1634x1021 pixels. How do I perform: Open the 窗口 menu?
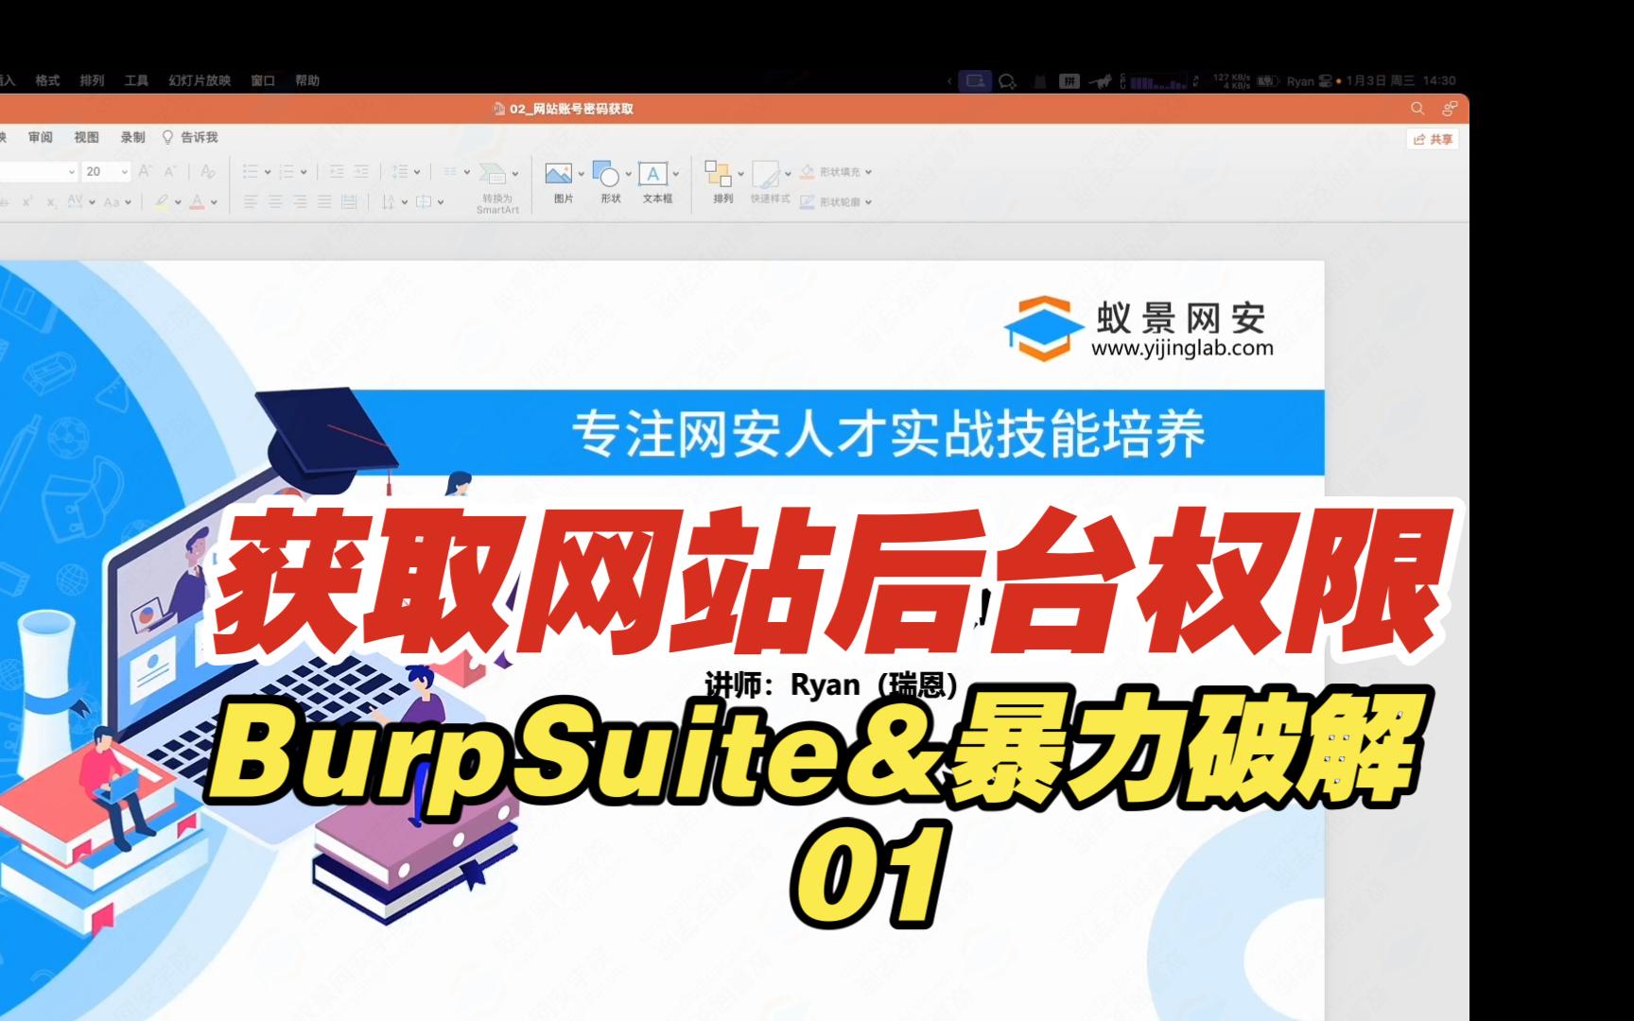263,81
